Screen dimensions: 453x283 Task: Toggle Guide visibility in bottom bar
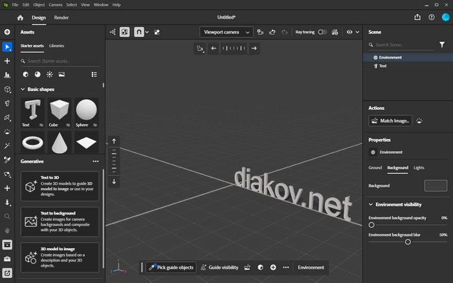[219, 267]
